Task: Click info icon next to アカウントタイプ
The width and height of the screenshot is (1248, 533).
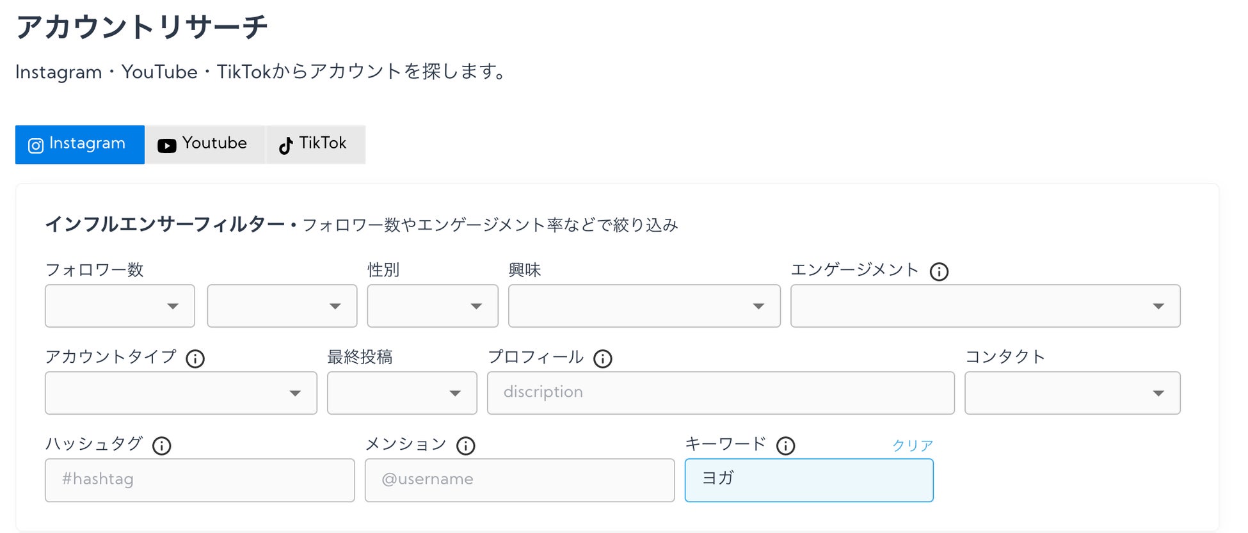Action: (195, 359)
